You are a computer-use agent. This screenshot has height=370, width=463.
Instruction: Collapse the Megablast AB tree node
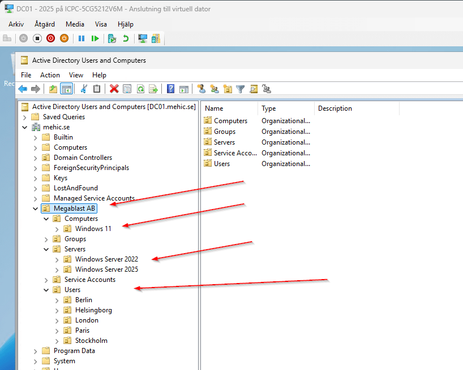point(36,208)
